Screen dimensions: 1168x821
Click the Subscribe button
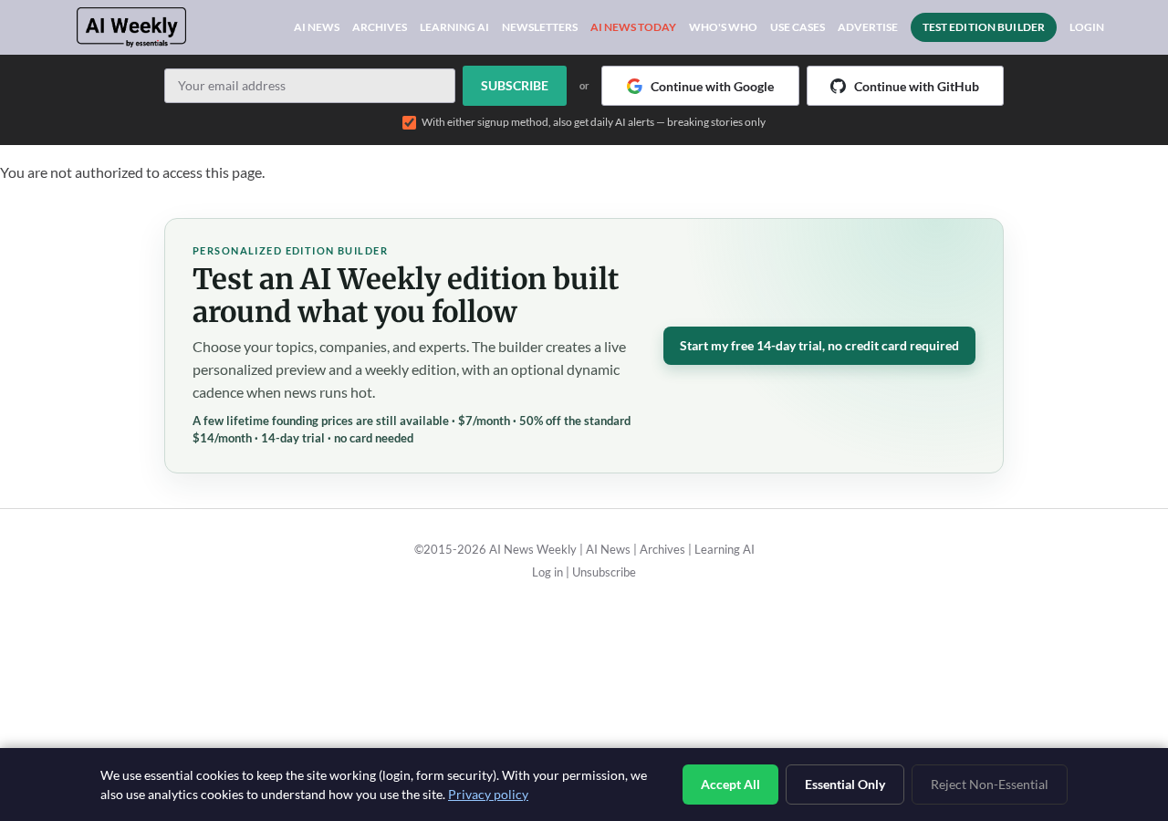pyautogui.click(x=515, y=86)
